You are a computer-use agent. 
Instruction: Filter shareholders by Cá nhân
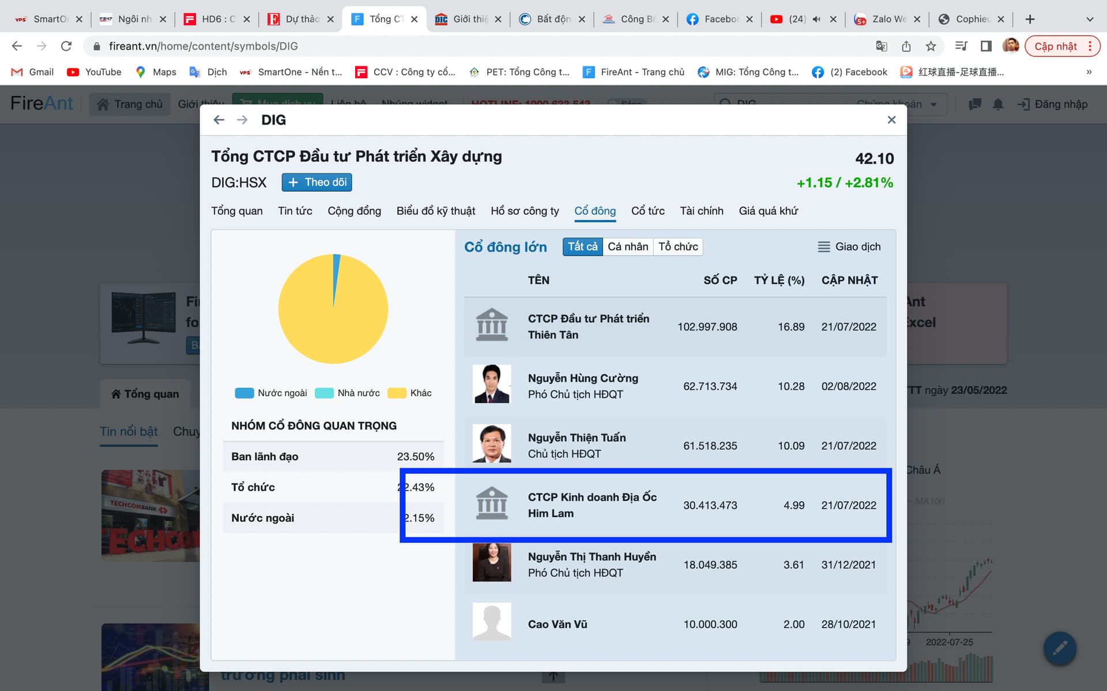click(628, 246)
